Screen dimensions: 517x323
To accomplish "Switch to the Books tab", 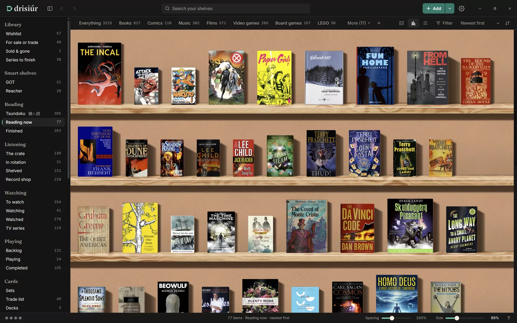I will [x=130, y=23].
